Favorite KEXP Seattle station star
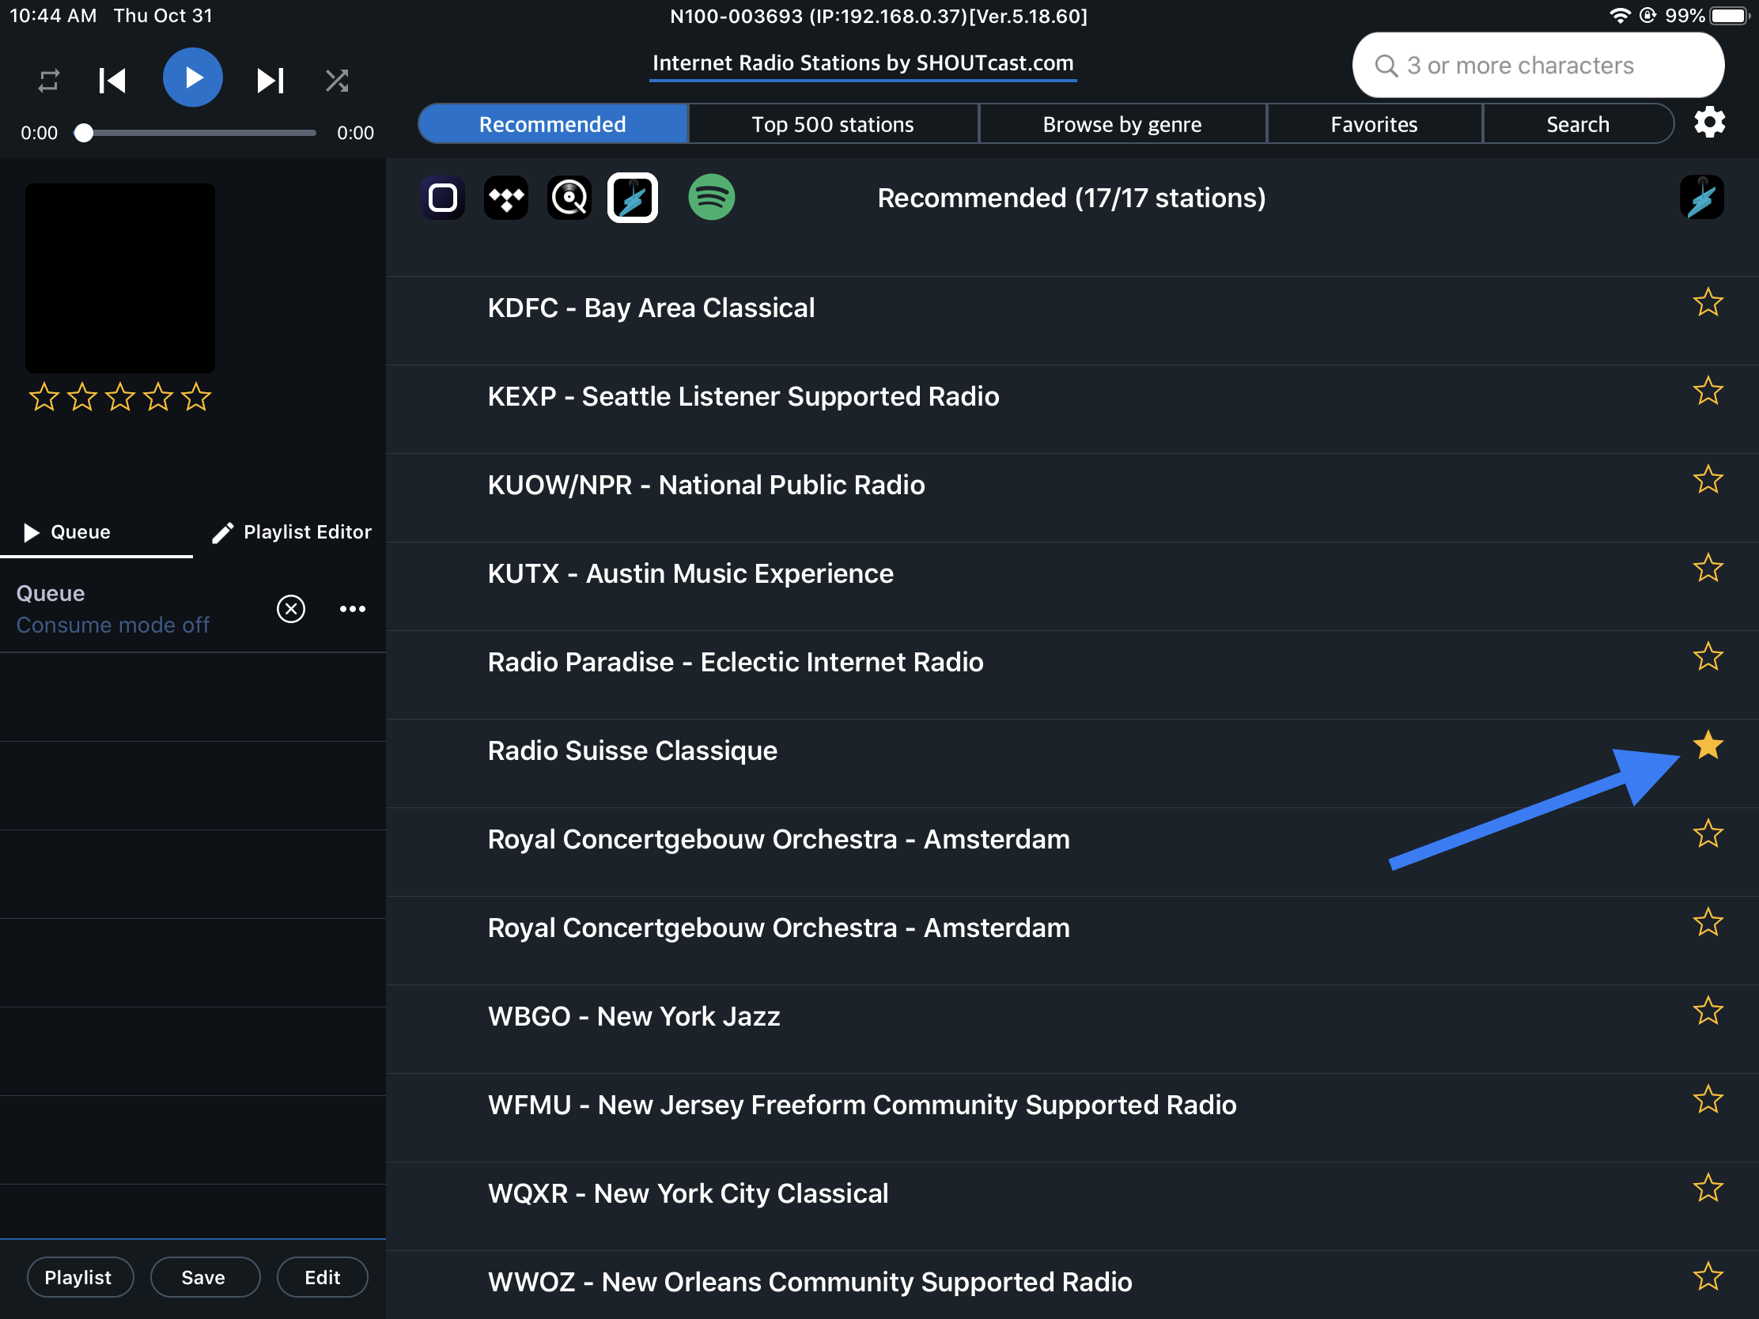Screen dimensions: 1759x1319 (x=1708, y=391)
